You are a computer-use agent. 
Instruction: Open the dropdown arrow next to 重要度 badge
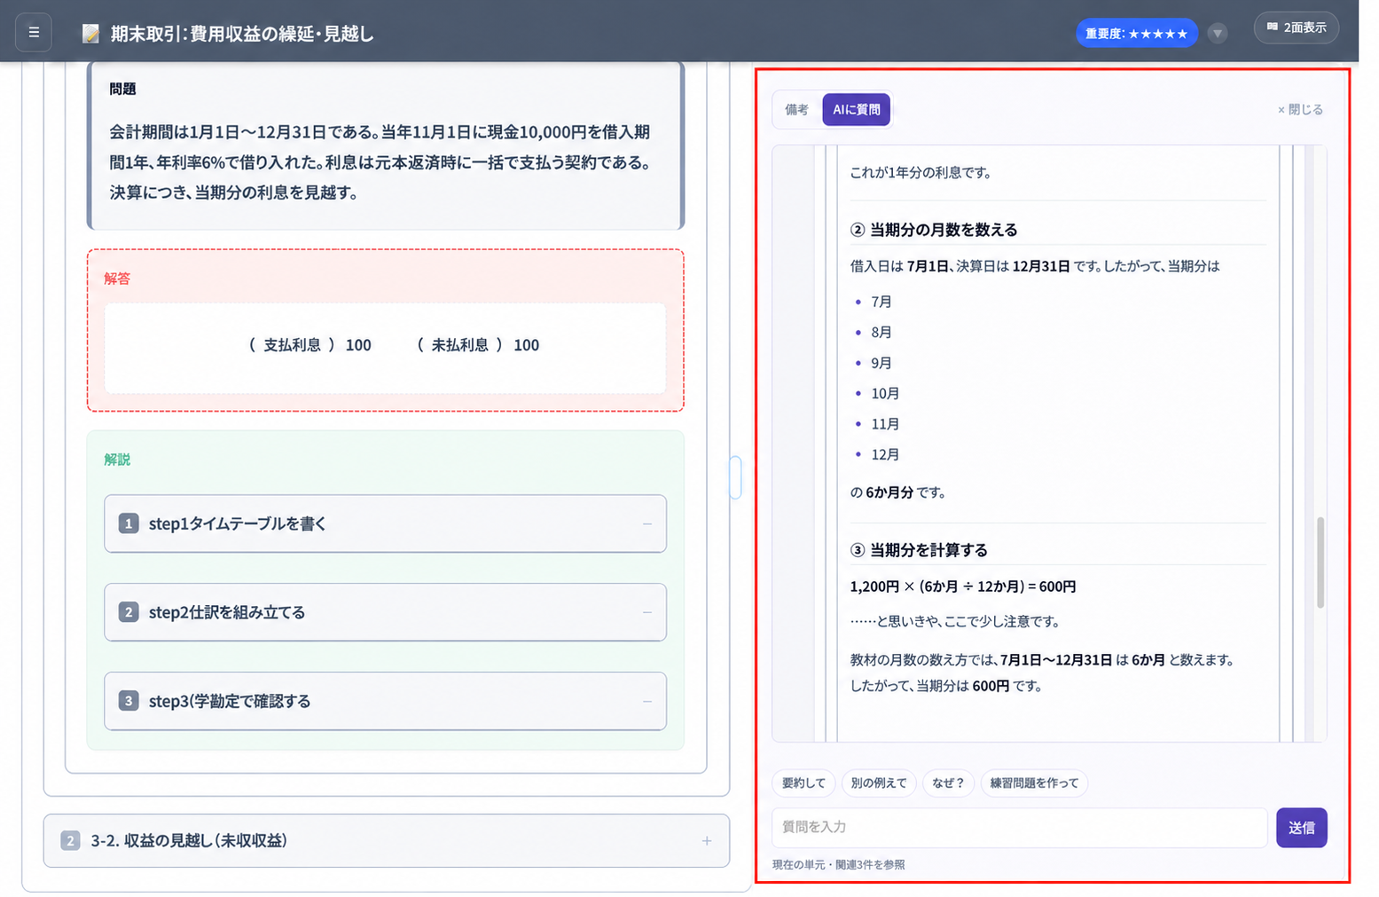1218,34
